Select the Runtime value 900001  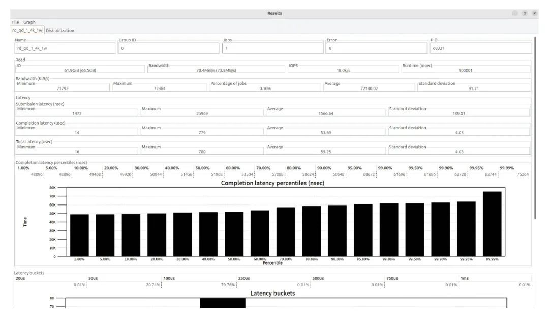465,70
